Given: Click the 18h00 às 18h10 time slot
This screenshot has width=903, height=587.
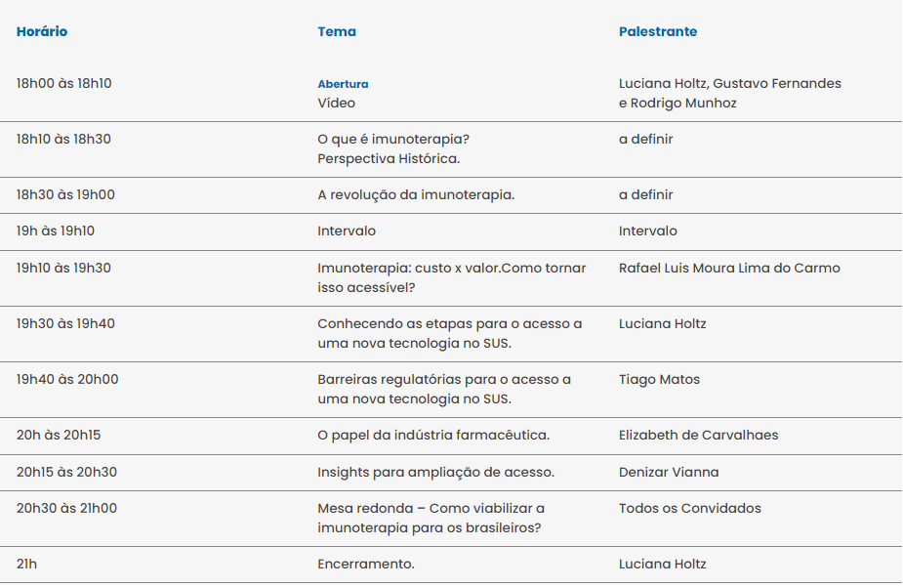Looking at the screenshot, I should pyautogui.click(x=64, y=83).
